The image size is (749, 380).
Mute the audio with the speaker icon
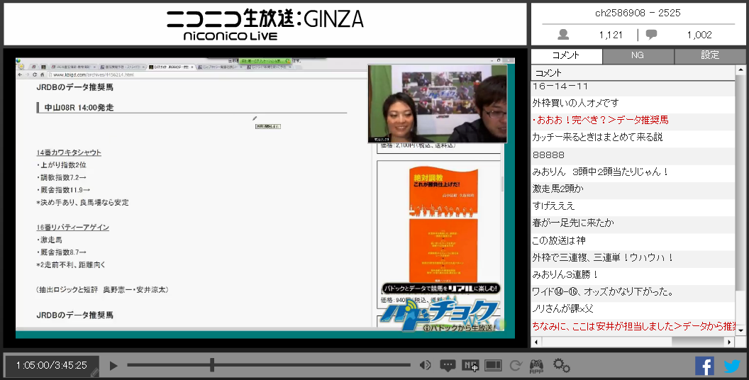coord(425,366)
